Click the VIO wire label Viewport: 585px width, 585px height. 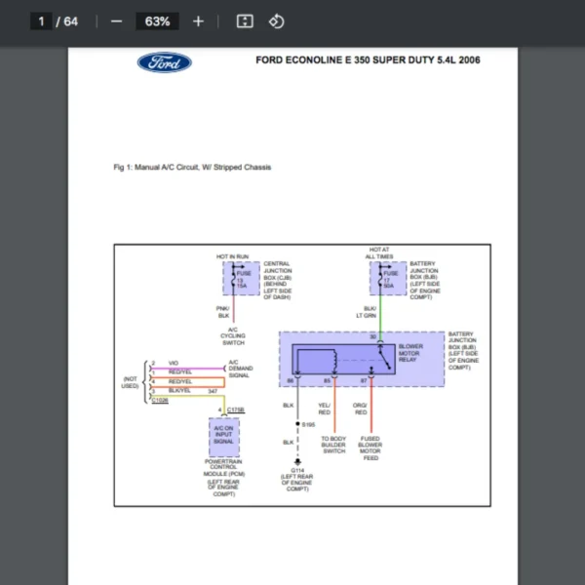tap(174, 363)
